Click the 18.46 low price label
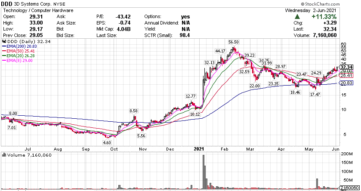This screenshot has height=191, width=361. coord(295,92)
